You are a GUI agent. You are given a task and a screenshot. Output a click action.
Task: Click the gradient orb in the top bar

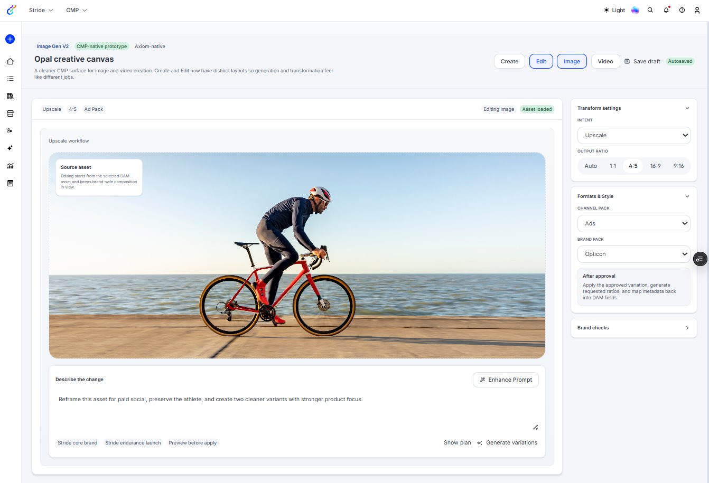635,10
